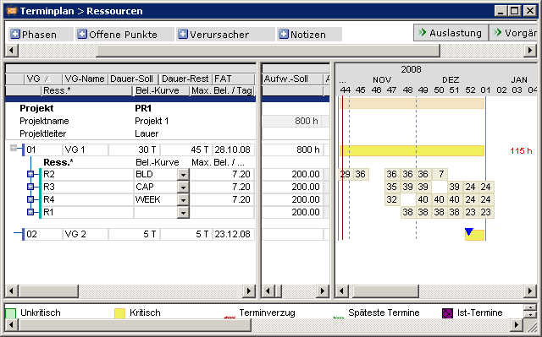Screen dimensions: 542x337
Task: Click the red 115 h label
Action: (521, 150)
